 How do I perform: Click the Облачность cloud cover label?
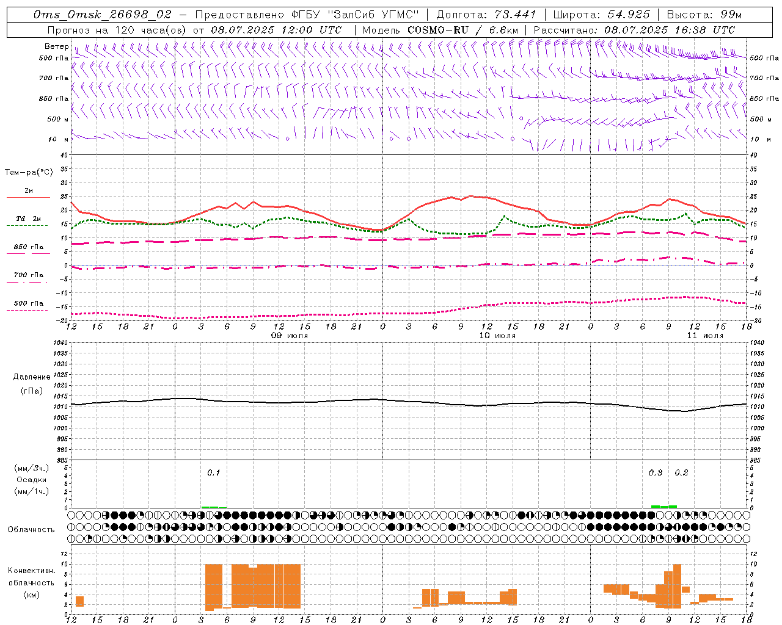pos(31,530)
